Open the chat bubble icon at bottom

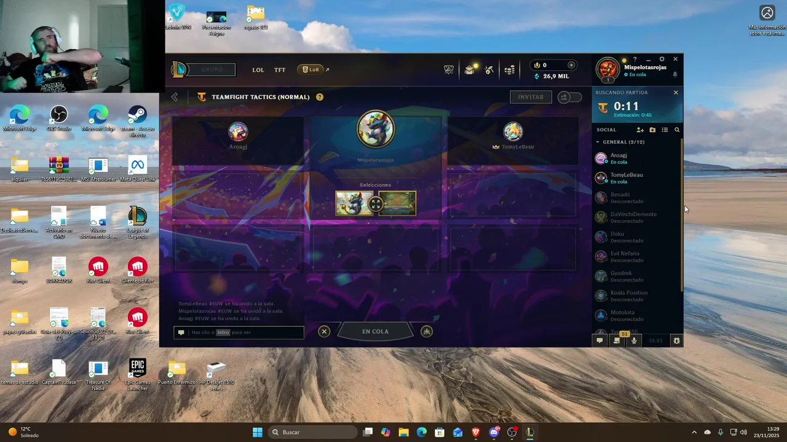pos(599,341)
